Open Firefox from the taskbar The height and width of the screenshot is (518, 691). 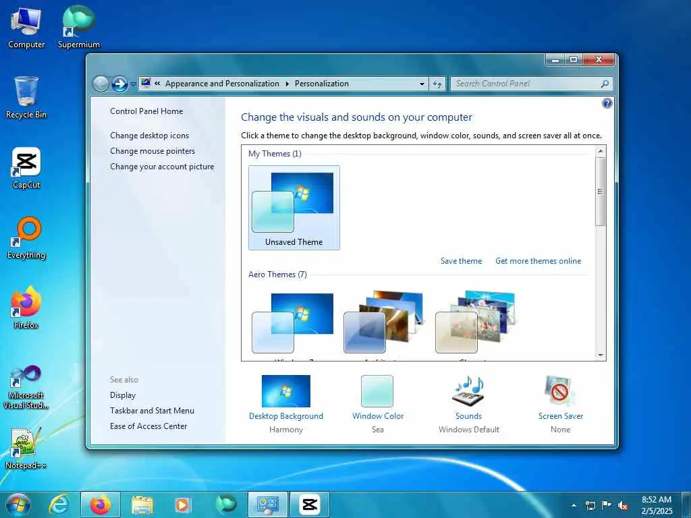point(101,505)
